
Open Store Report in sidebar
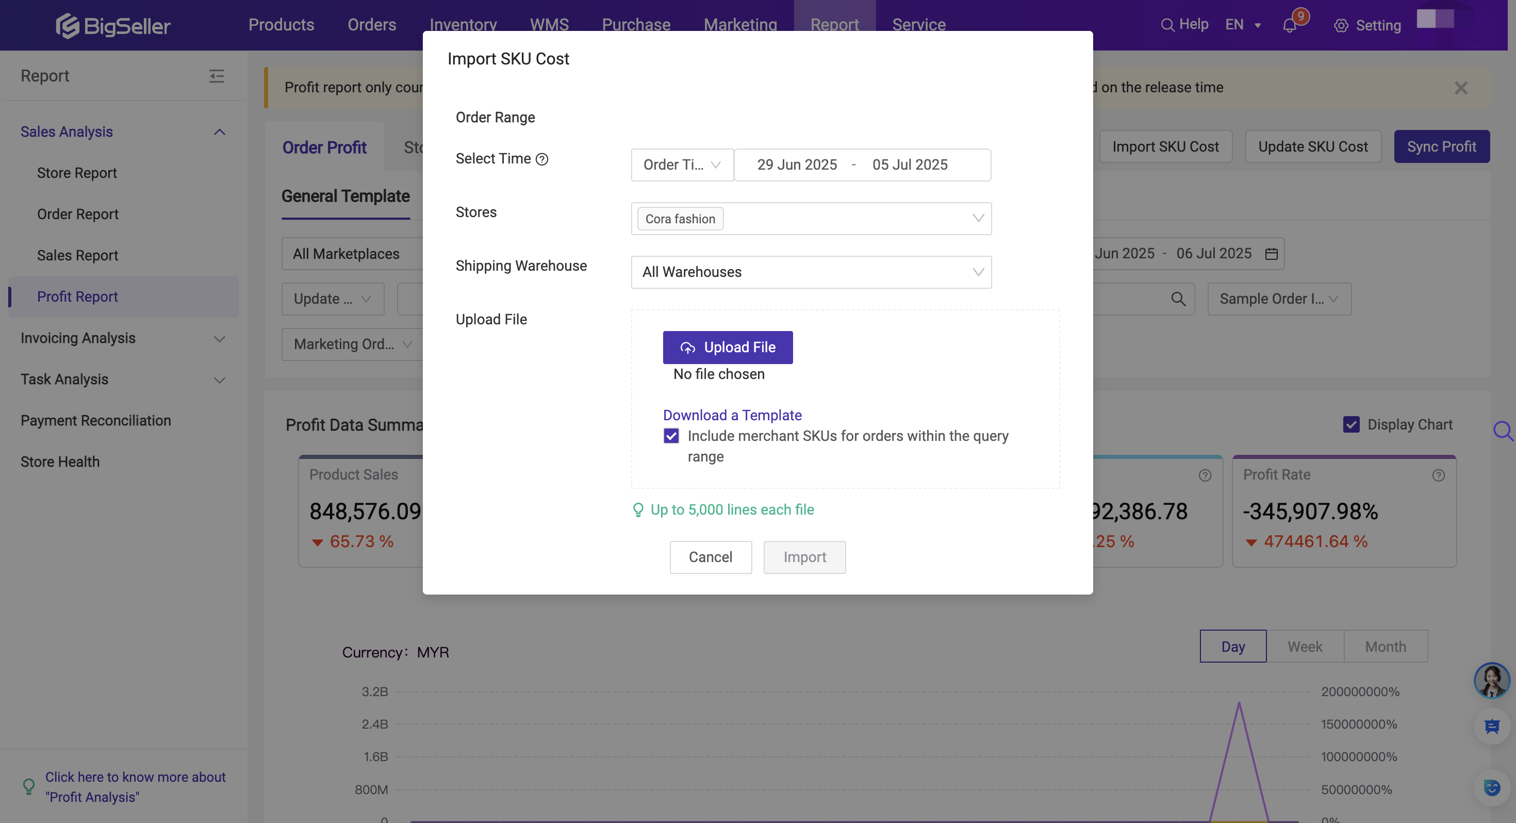(76, 173)
